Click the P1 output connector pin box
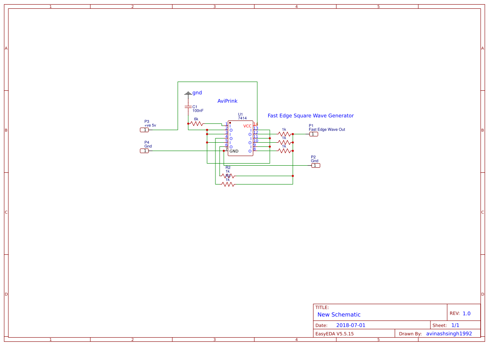Screen dimensions: 489x346 click(x=314, y=134)
